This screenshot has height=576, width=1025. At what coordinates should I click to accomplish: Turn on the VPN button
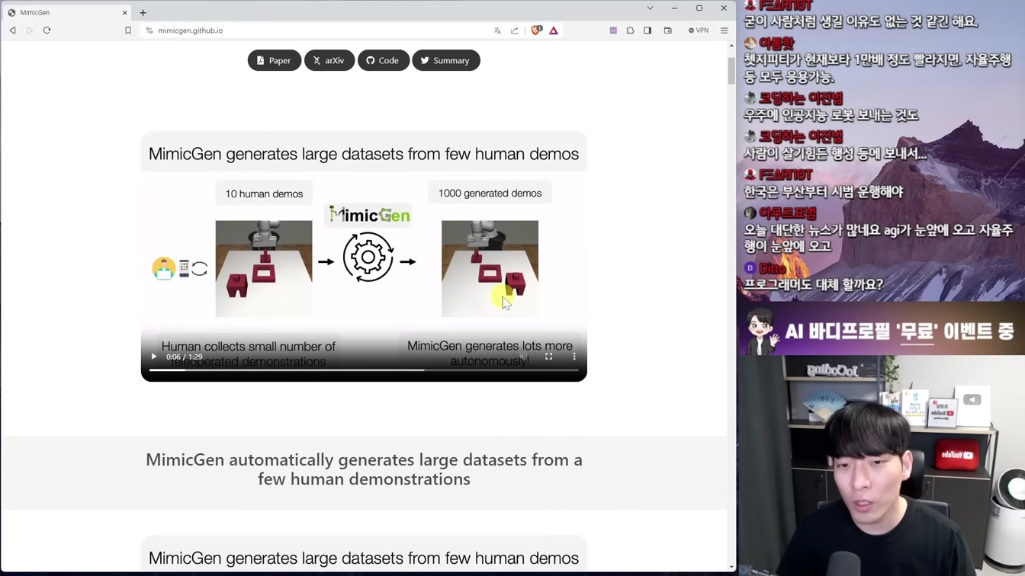coord(699,30)
